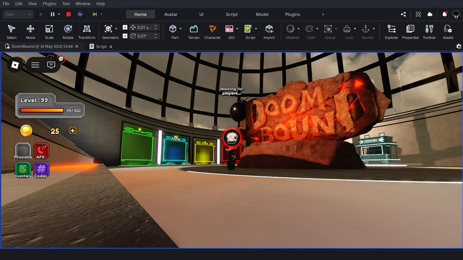Expand the step forward options arrow
The width and height of the screenshot is (463, 260).
(101, 14)
